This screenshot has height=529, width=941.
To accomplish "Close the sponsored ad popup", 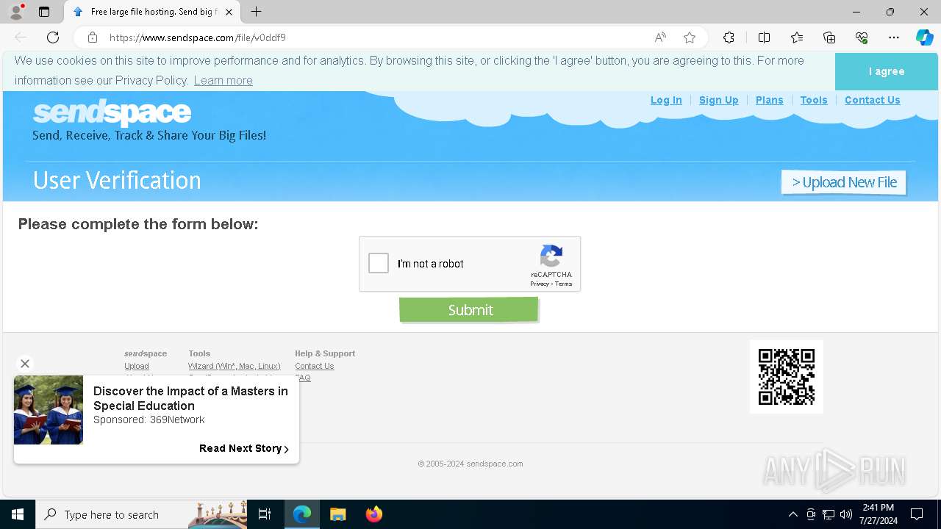I will pos(25,364).
